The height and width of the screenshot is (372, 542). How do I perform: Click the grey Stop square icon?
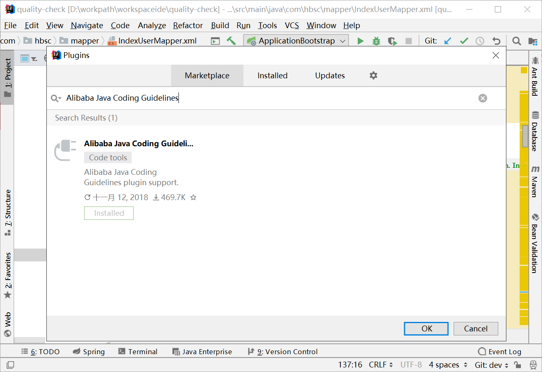408,41
